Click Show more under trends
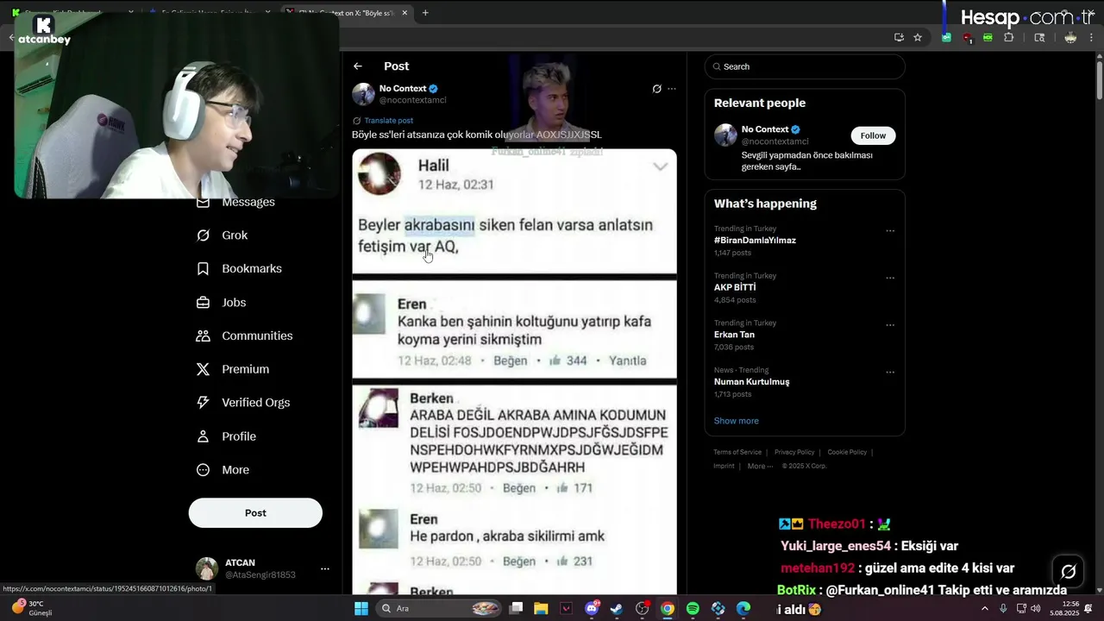The image size is (1104, 621). pos(737,421)
